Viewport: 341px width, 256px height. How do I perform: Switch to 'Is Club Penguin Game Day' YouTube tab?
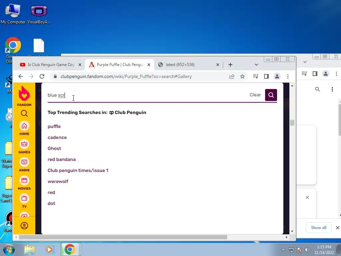click(x=50, y=65)
